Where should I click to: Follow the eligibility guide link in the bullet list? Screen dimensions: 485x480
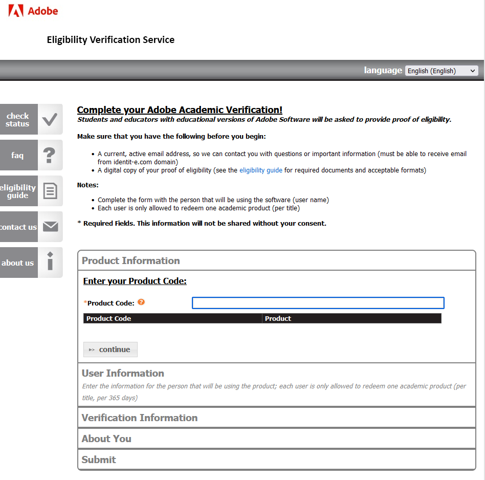pyautogui.click(x=261, y=170)
